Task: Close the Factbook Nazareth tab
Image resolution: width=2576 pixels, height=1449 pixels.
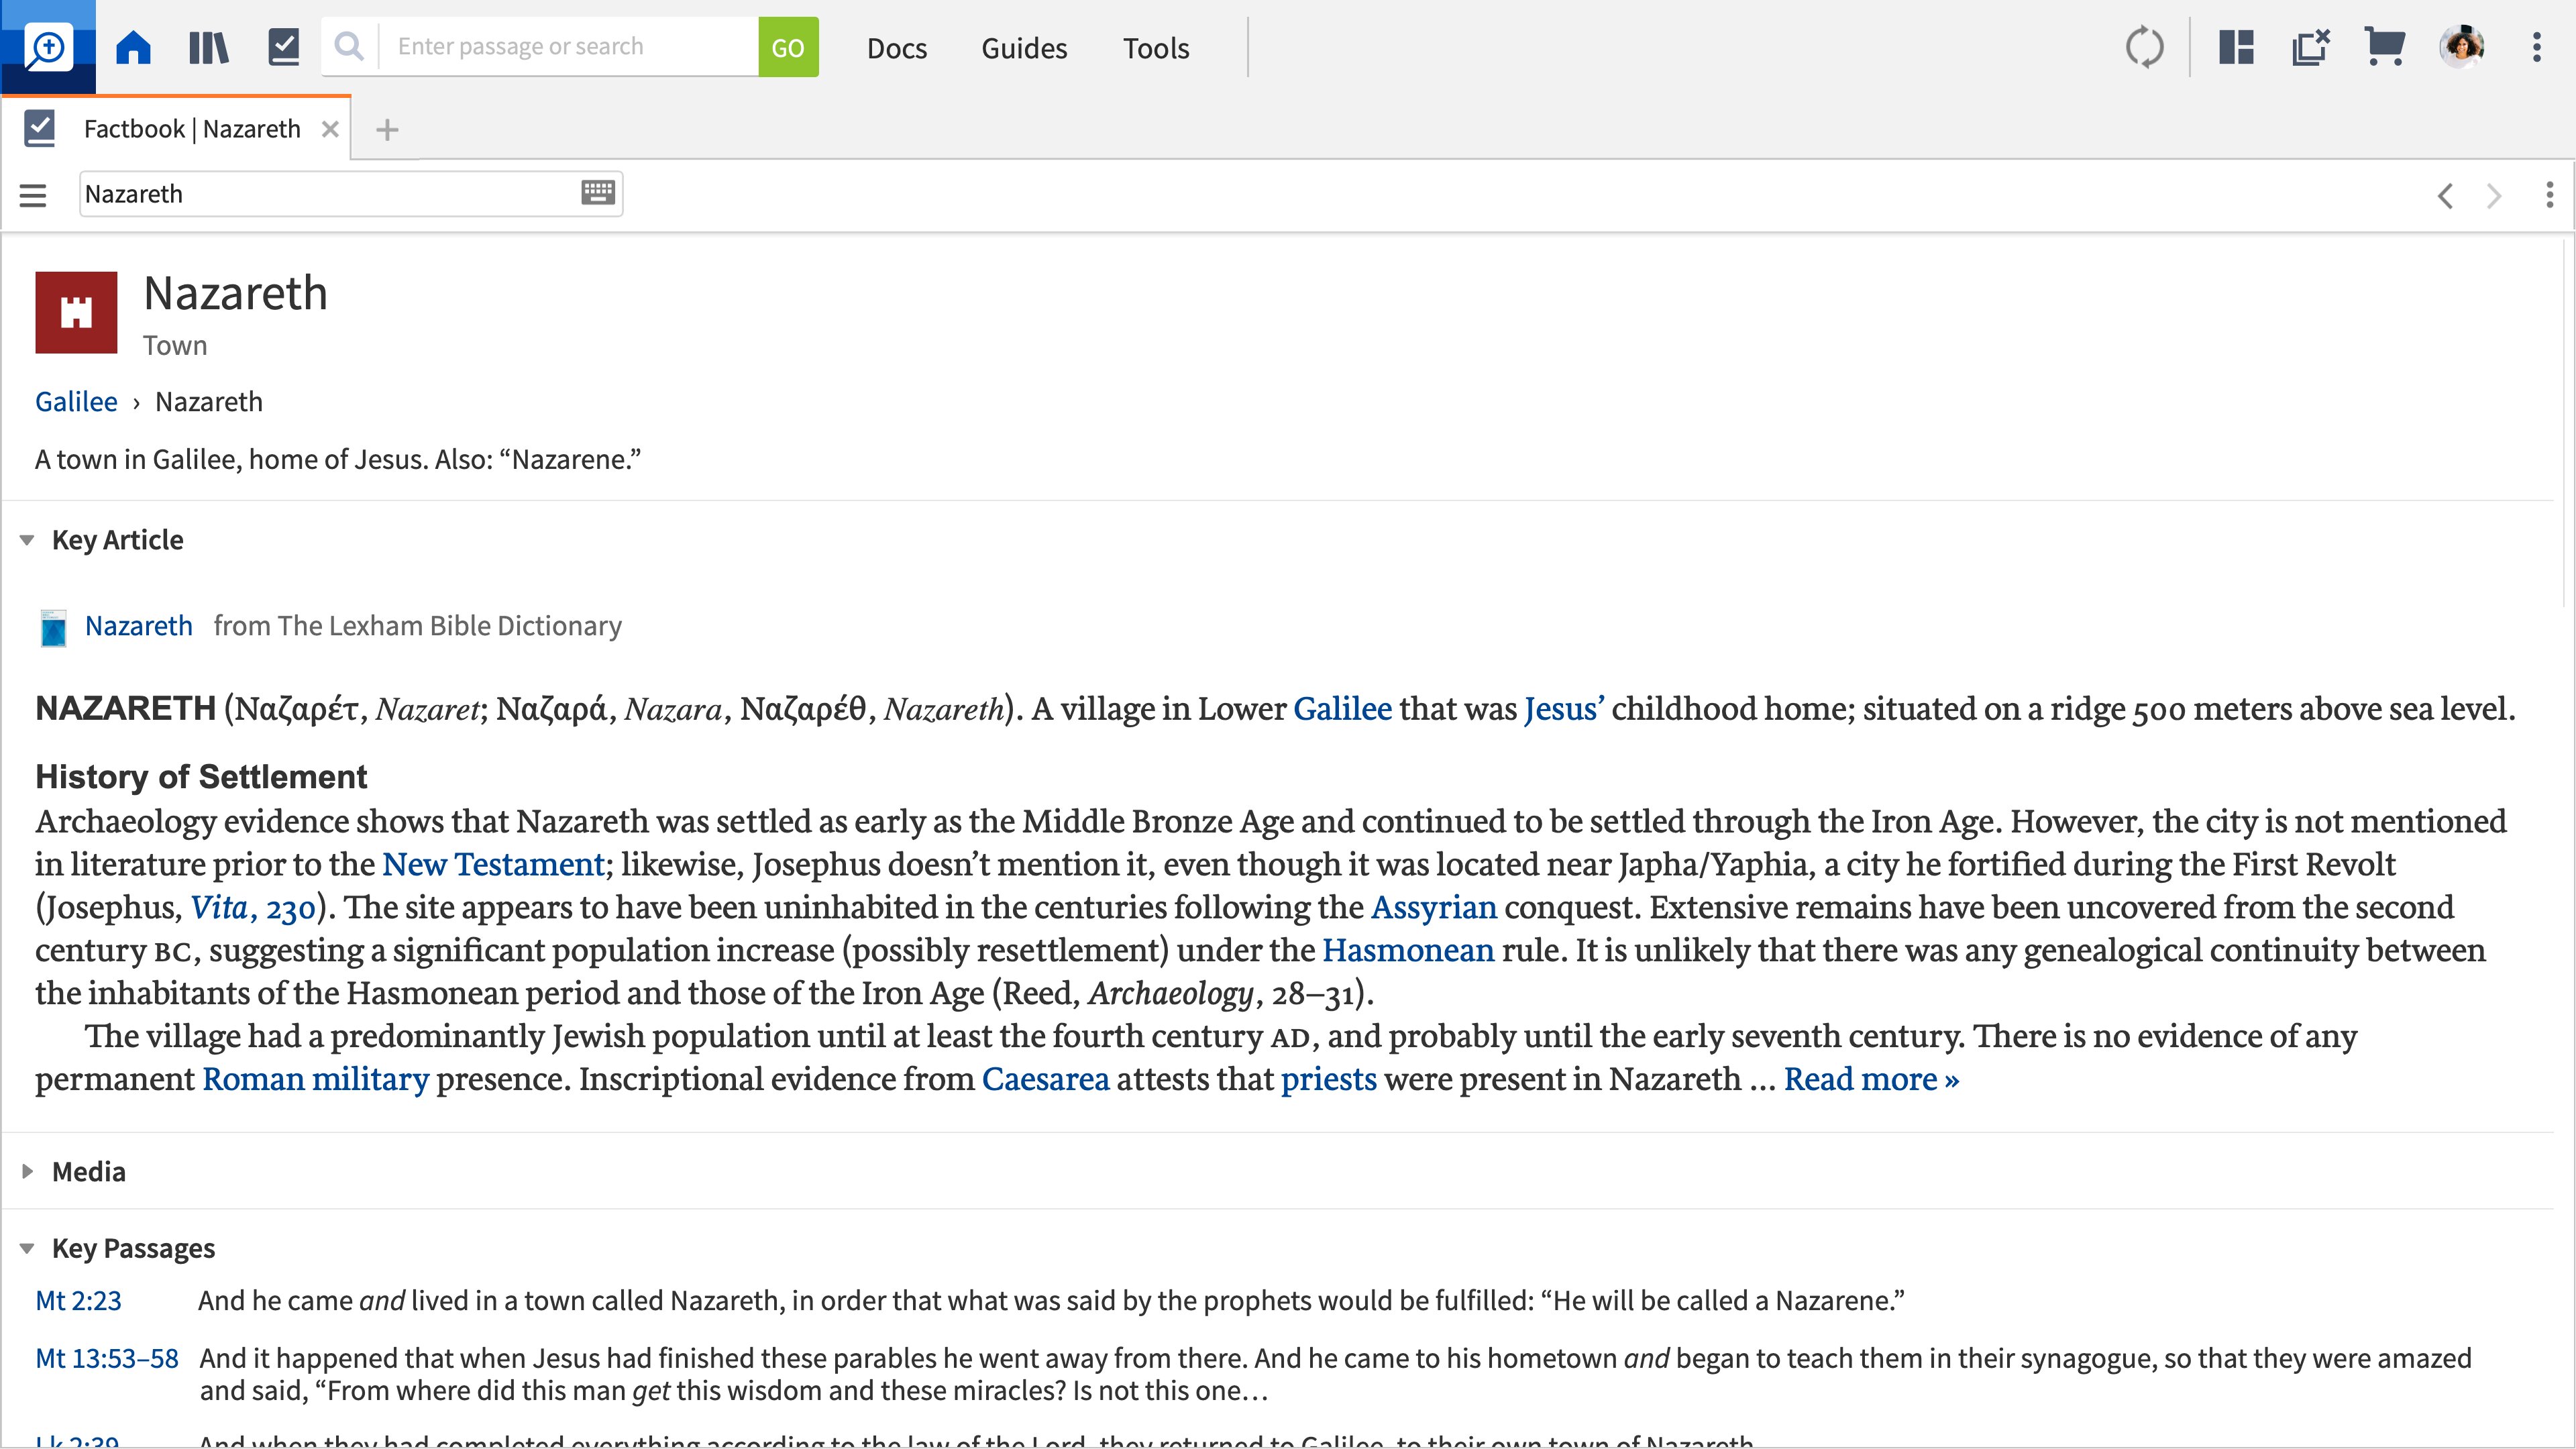Action: (330, 129)
